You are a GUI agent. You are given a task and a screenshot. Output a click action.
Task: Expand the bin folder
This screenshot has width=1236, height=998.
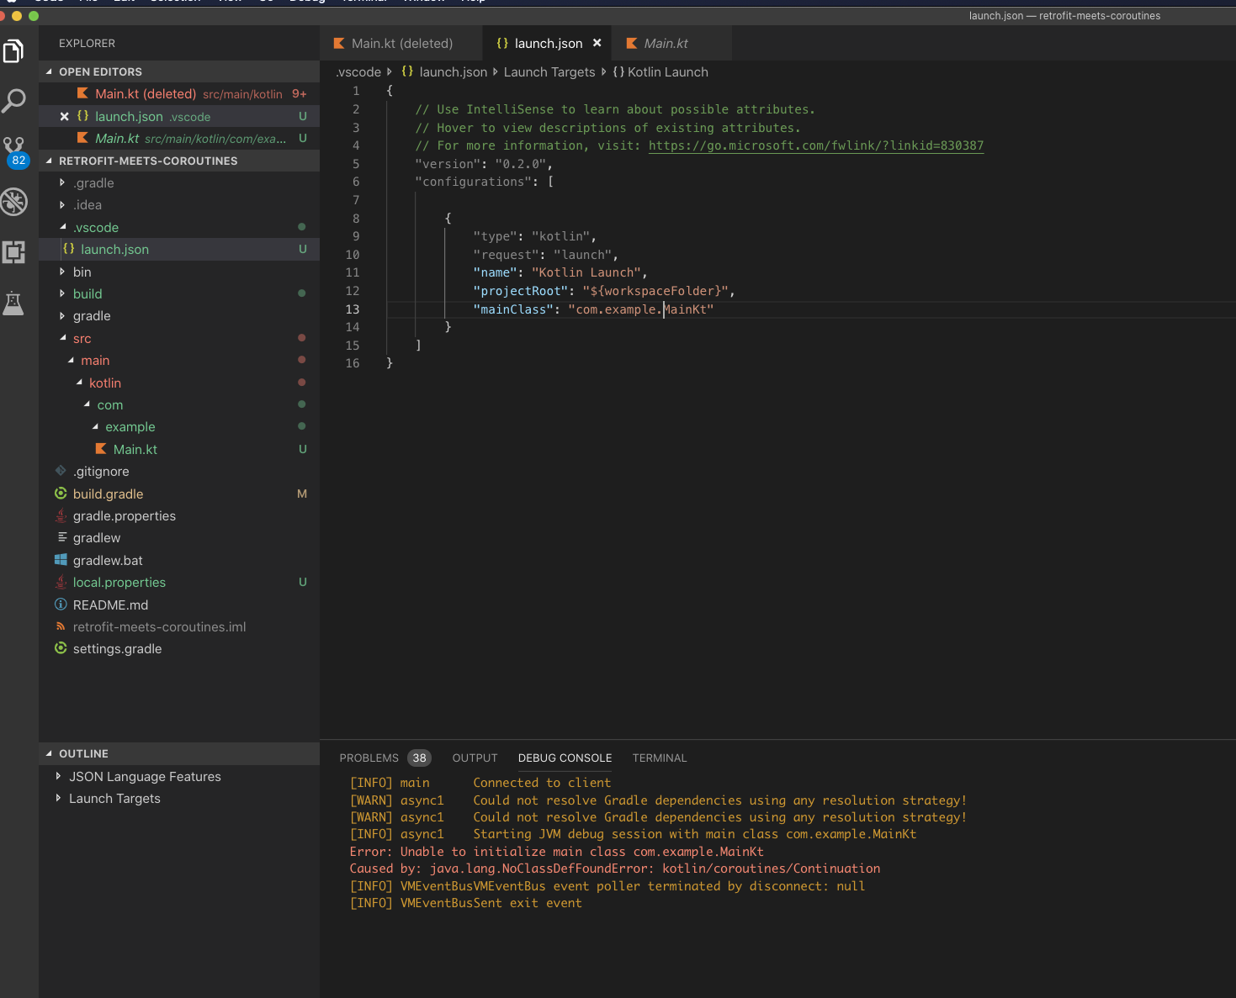click(62, 272)
